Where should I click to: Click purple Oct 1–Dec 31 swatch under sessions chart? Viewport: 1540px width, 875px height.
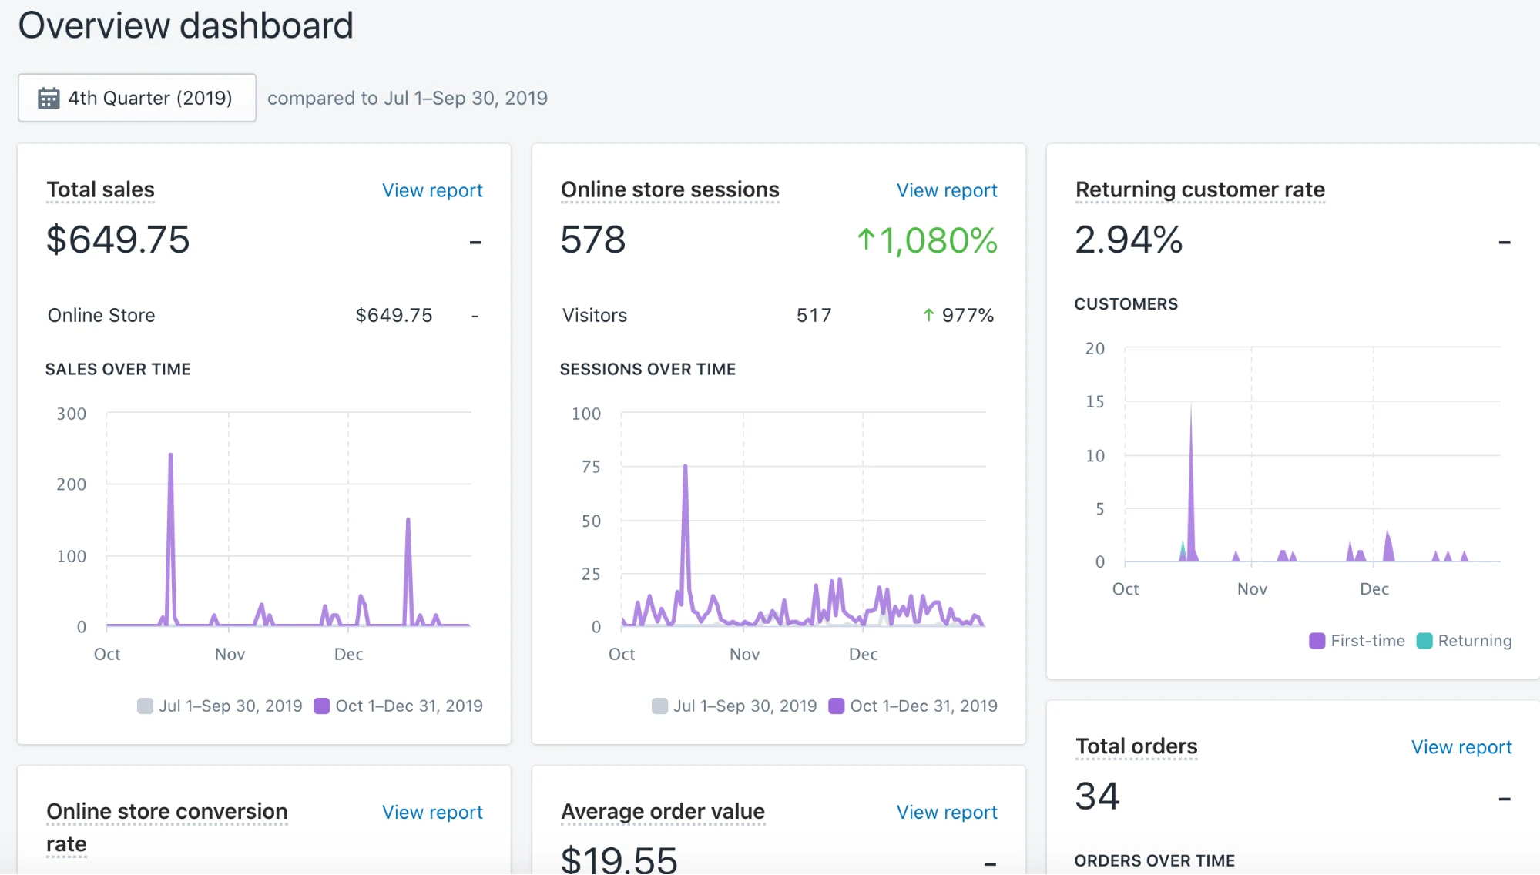point(836,706)
